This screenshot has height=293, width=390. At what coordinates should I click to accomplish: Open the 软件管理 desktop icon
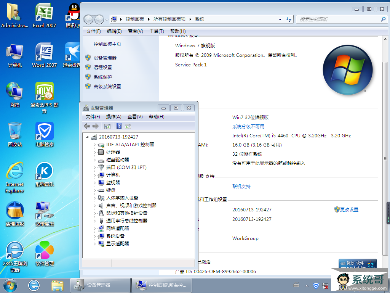pos(44,253)
